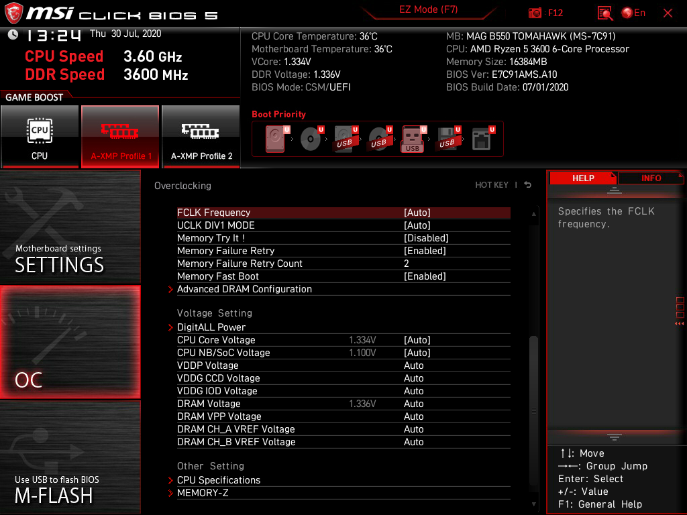Enable the Game Boost CPU button
The image size is (687, 515).
[x=40, y=136]
